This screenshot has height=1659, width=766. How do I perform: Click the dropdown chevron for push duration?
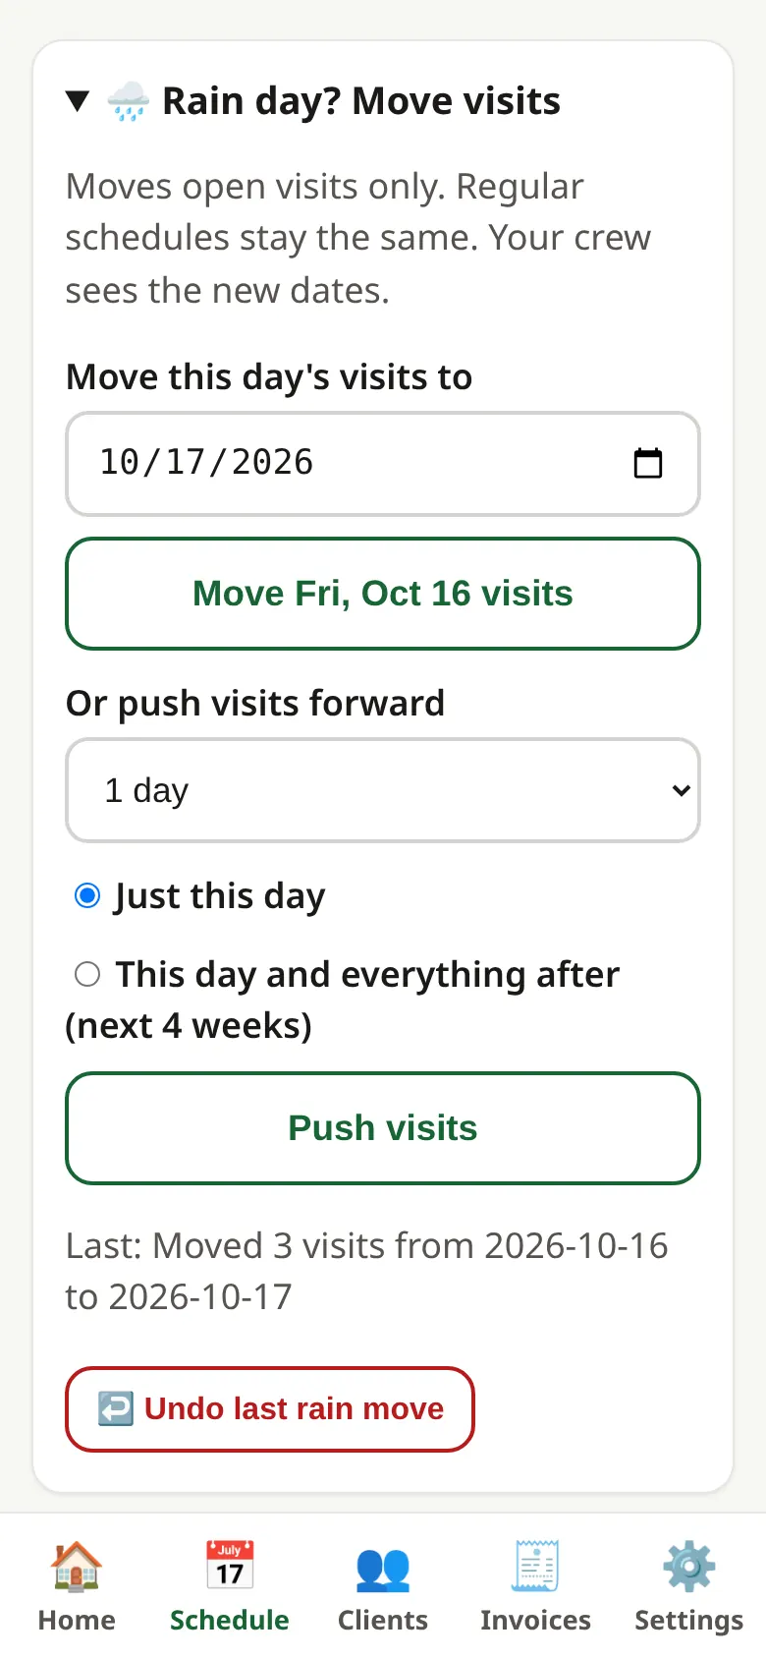click(681, 790)
